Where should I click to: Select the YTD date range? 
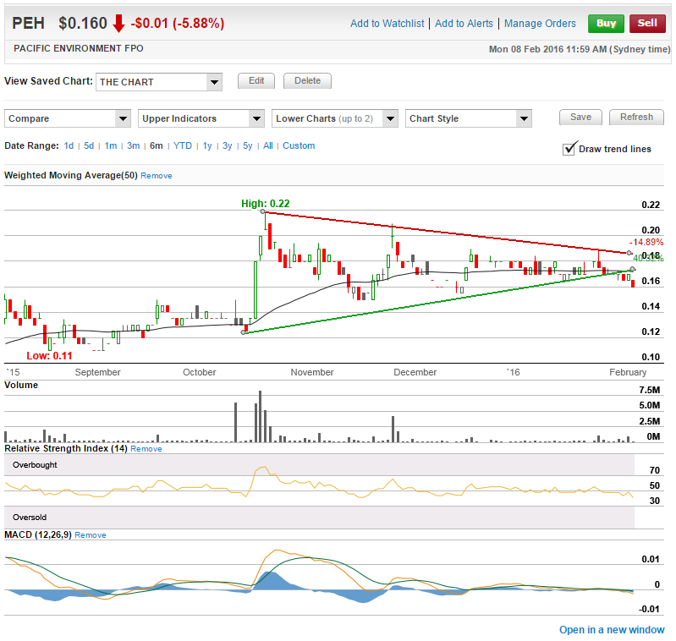point(183,145)
